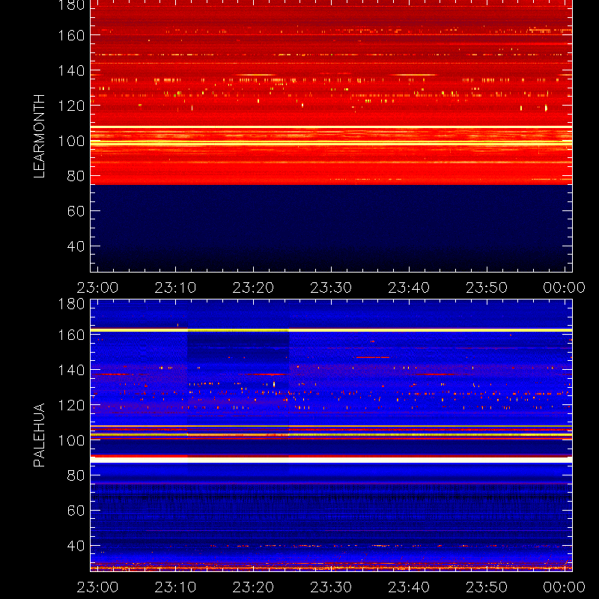This screenshot has height=599, width=599.
Task: Click the PALEHUA vertical axis title
Action: pyautogui.click(x=39, y=435)
